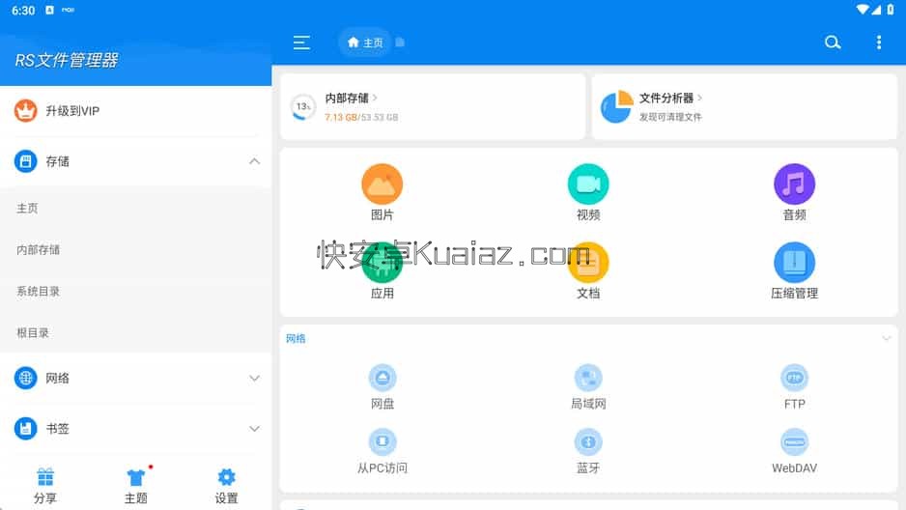Toggle the hamburger menu sidebar
906x510 pixels.
[x=301, y=42]
